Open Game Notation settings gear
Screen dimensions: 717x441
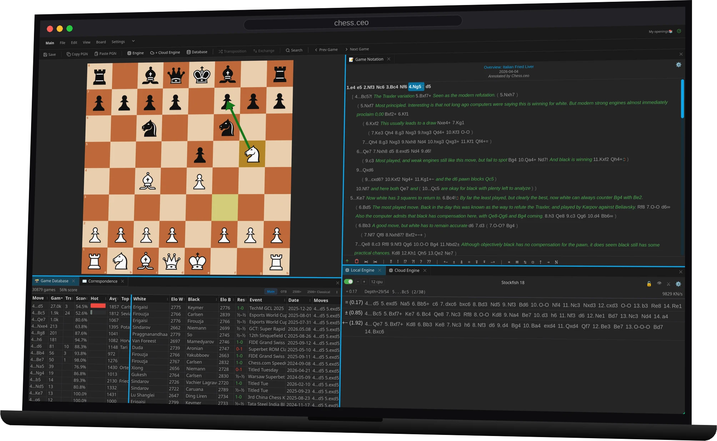coord(678,65)
